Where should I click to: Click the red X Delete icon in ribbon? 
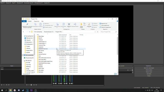(69, 24)
